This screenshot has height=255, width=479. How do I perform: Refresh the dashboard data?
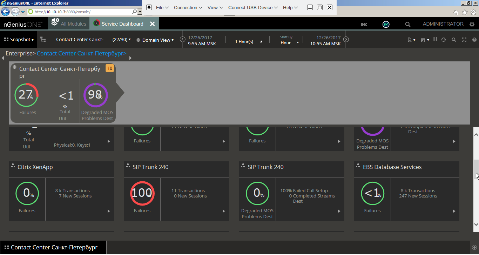444,40
